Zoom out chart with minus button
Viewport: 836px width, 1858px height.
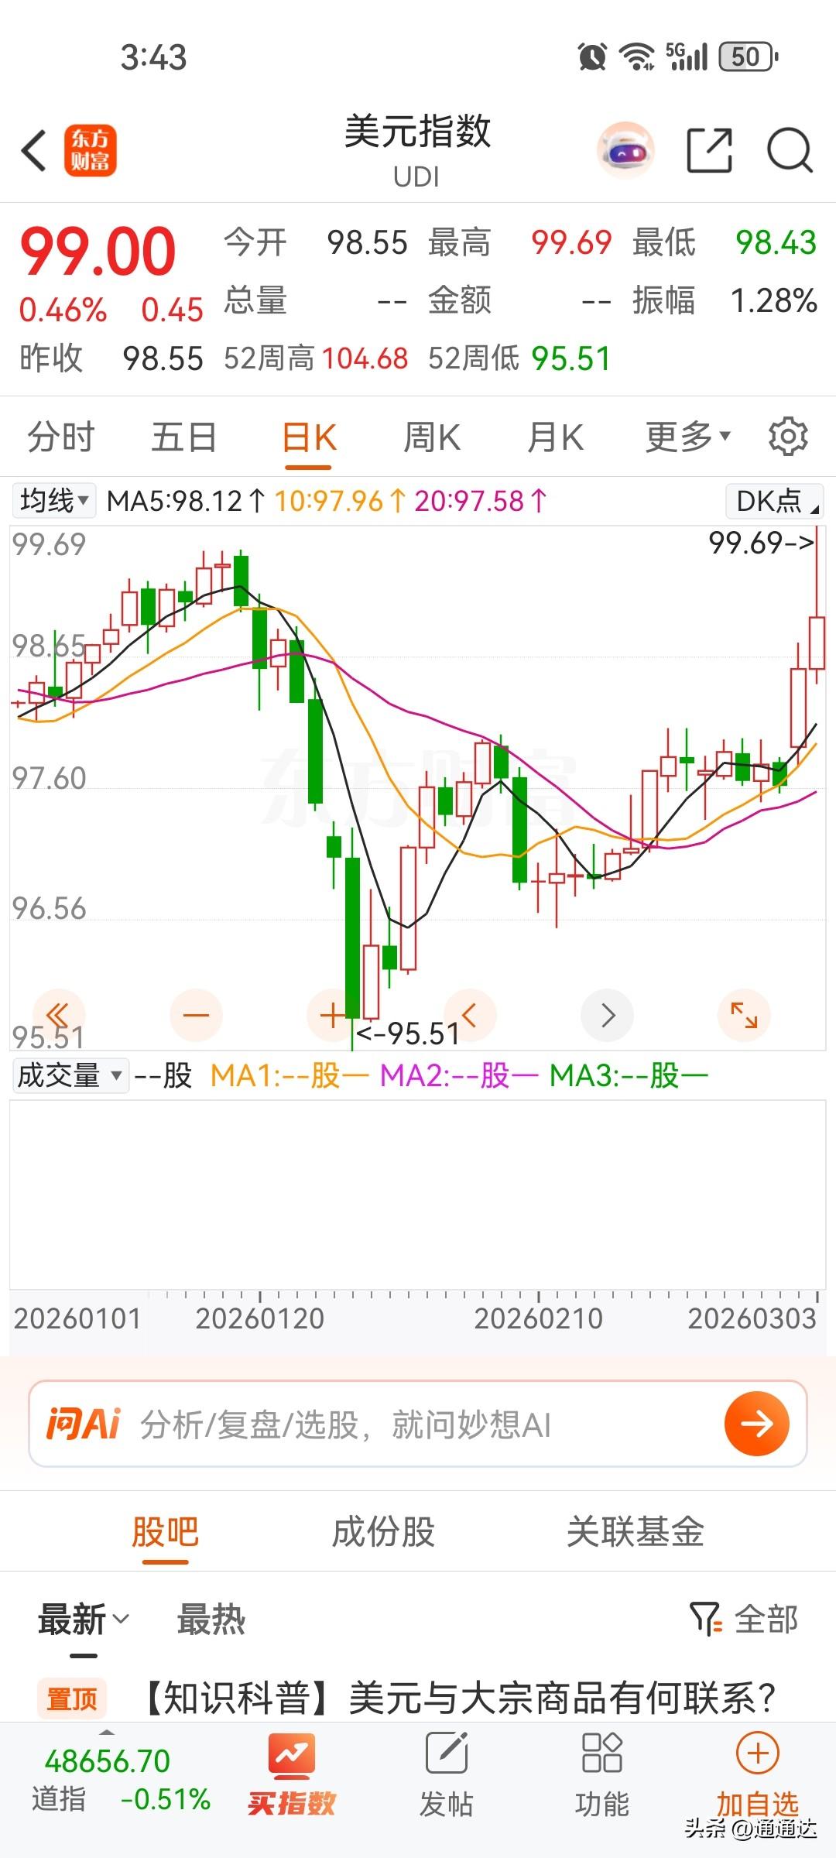coord(196,1014)
